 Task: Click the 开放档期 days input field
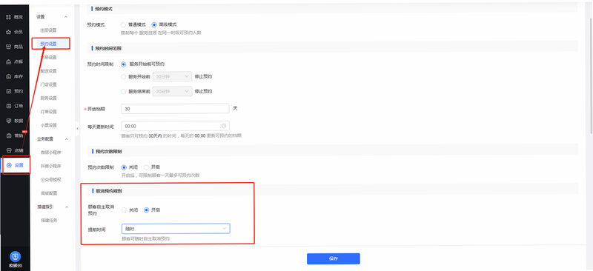[x=176, y=109]
